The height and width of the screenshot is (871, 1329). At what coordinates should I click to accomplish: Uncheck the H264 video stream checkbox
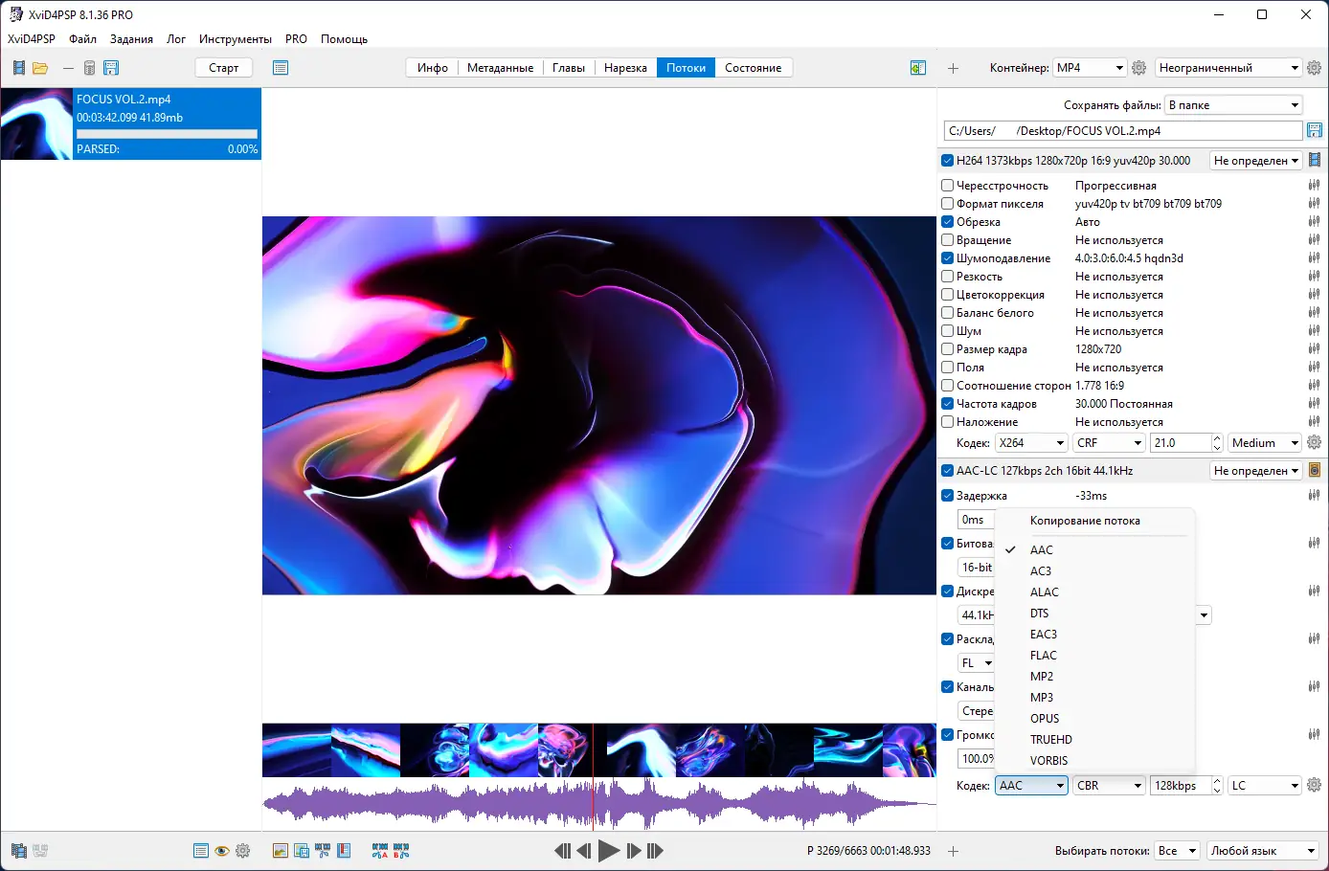pos(947,160)
